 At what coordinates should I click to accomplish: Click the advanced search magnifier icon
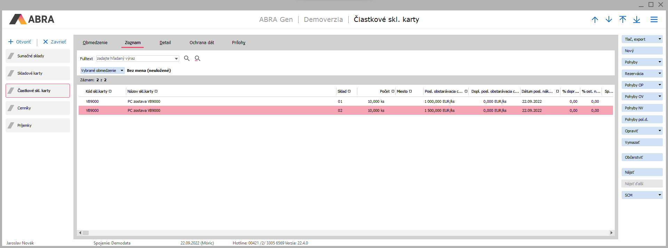point(197,58)
